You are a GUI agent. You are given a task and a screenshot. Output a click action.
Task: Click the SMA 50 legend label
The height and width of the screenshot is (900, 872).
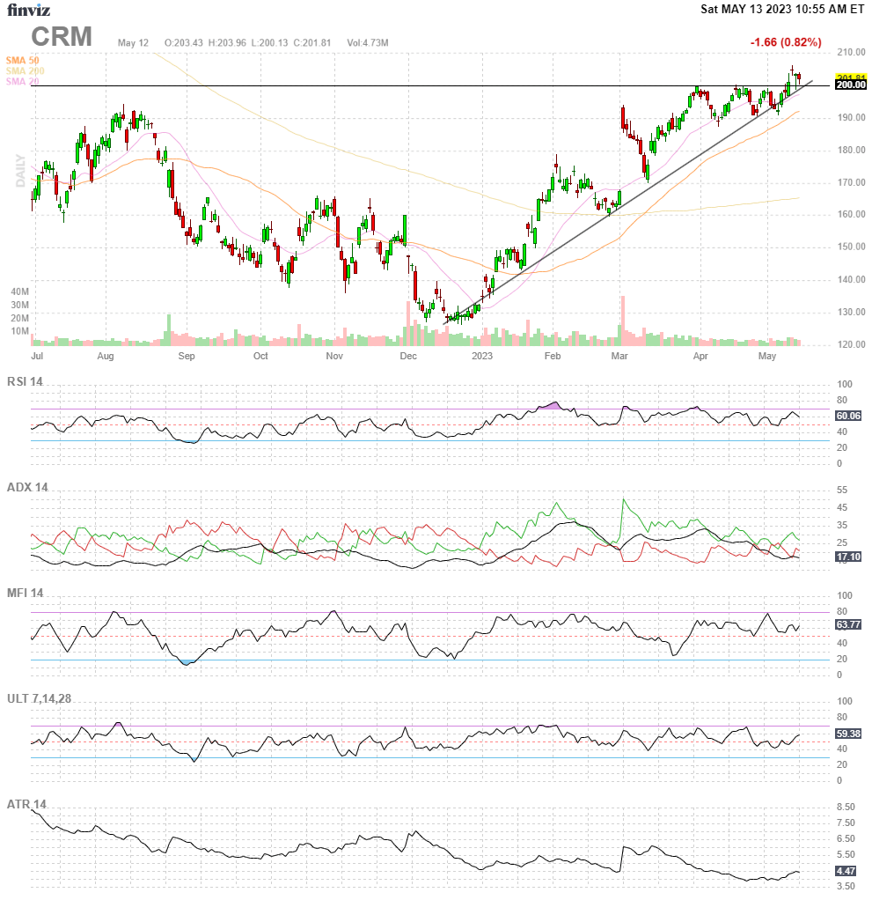[22, 60]
